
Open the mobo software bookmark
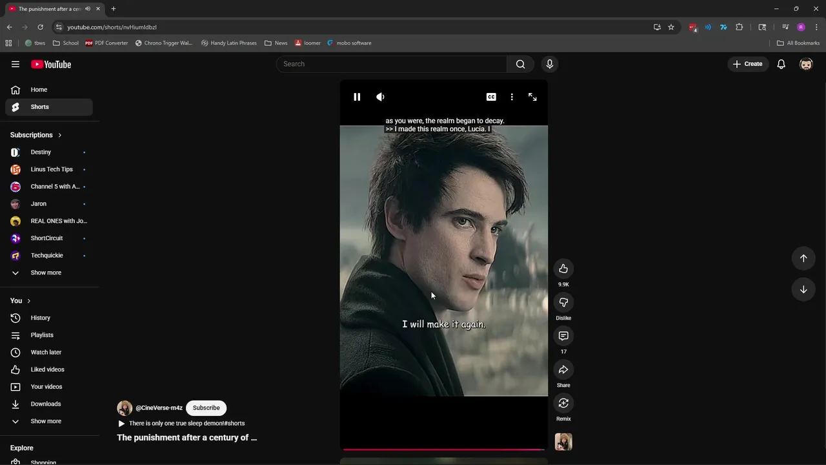pos(349,43)
